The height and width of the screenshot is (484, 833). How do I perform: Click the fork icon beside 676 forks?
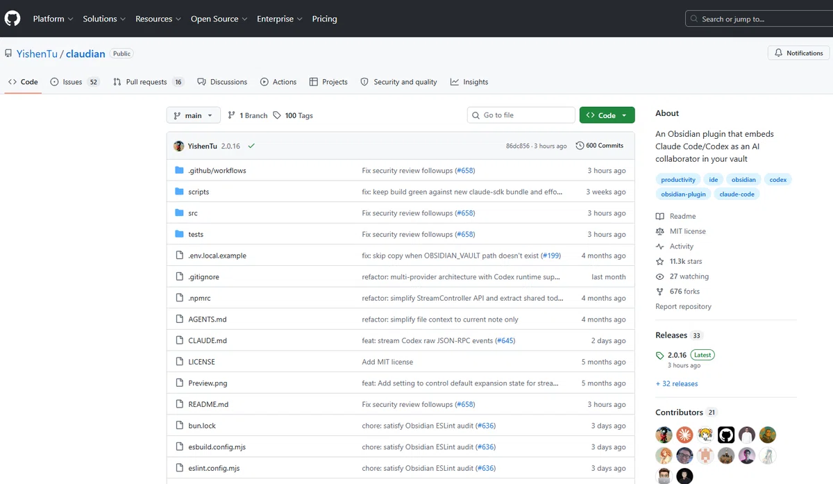660,292
